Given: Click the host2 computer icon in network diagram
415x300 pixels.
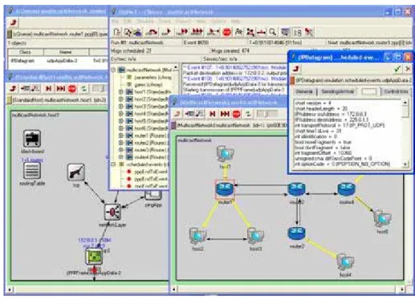Looking at the screenshot, I should 197,236.
